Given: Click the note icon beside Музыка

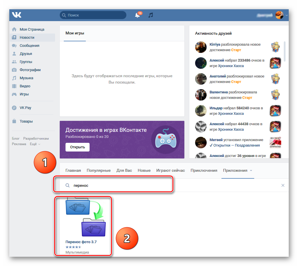Looking at the screenshot, I should click(14, 78).
